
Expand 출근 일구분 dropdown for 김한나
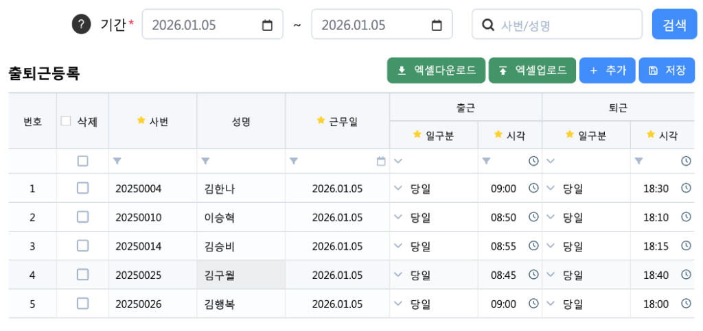[398, 188]
